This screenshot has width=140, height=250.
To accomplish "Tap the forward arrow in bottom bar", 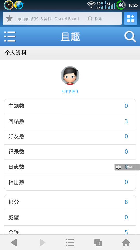I will (x=42, y=243).
